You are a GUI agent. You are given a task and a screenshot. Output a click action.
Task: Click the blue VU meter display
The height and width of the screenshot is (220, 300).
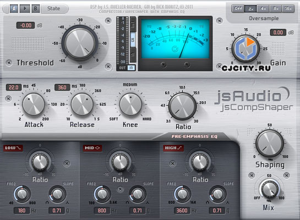click(175, 38)
